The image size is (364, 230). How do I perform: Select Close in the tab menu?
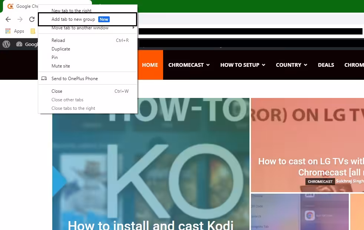(x=88, y=91)
